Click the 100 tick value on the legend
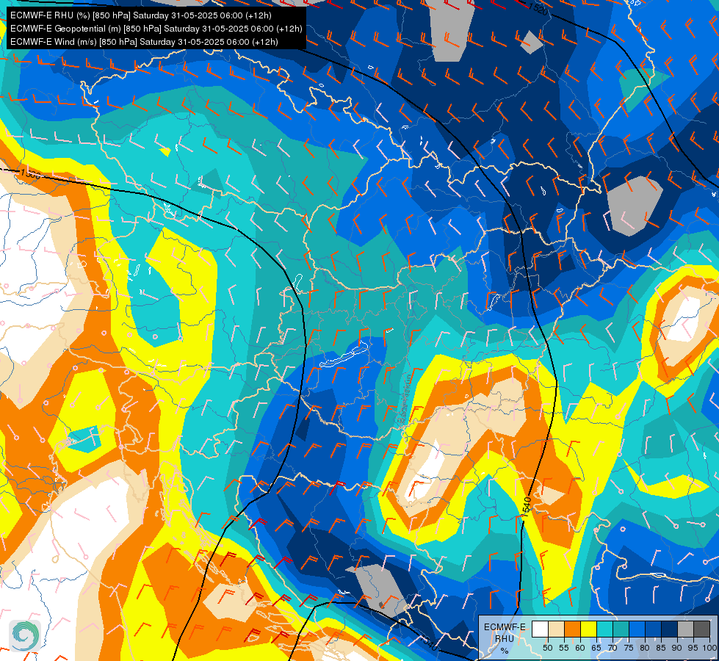This screenshot has width=719, height=661. click(710, 648)
